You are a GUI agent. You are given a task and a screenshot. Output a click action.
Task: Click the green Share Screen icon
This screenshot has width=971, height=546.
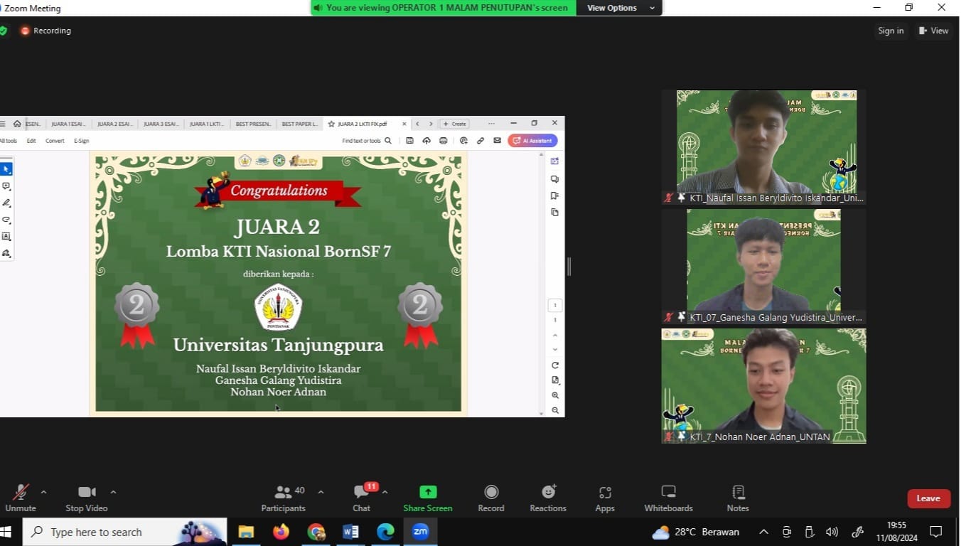click(x=428, y=492)
